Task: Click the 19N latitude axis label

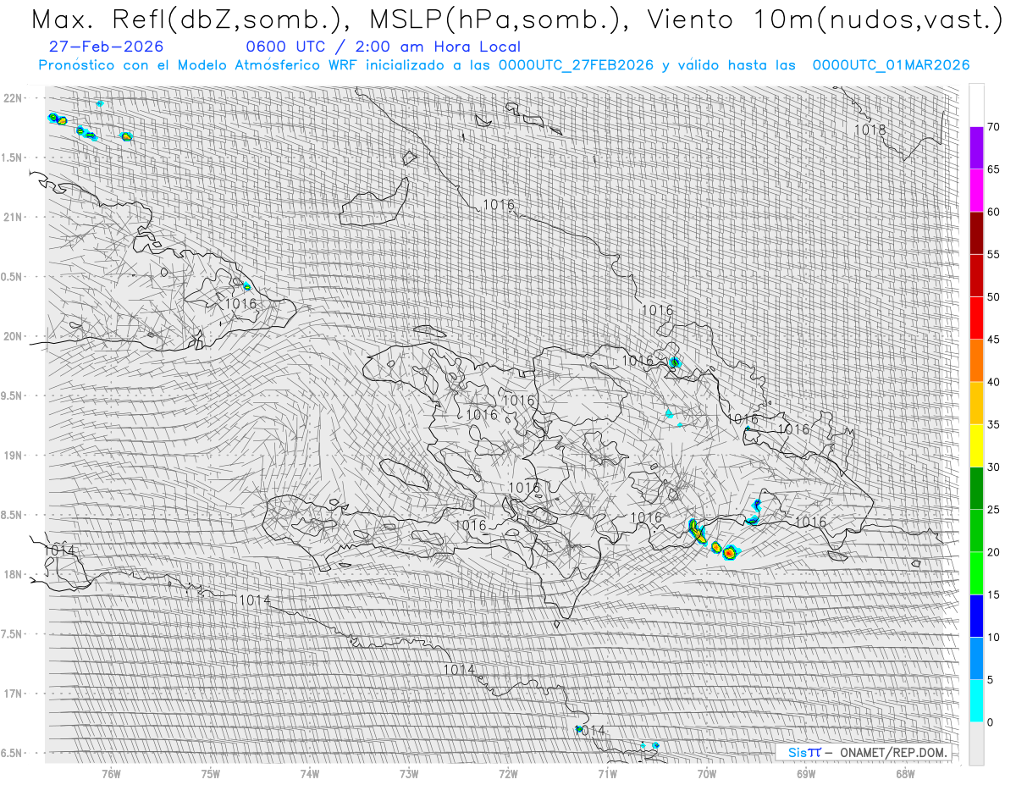Action: coord(14,456)
